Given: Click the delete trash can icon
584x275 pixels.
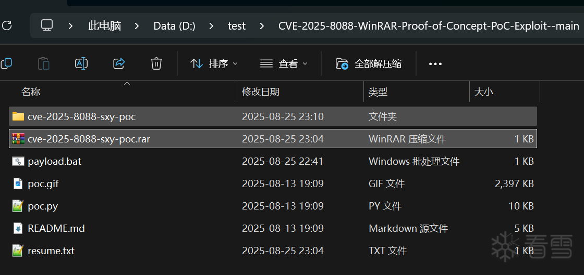Looking at the screenshot, I should (x=156, y=64).
